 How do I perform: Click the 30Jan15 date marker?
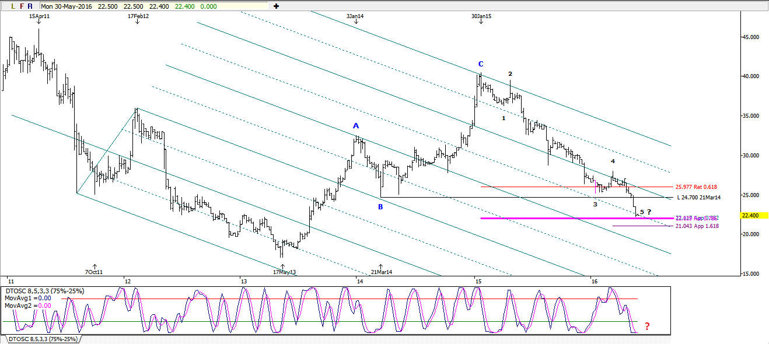pyautogui.click(x=481, y=16)
